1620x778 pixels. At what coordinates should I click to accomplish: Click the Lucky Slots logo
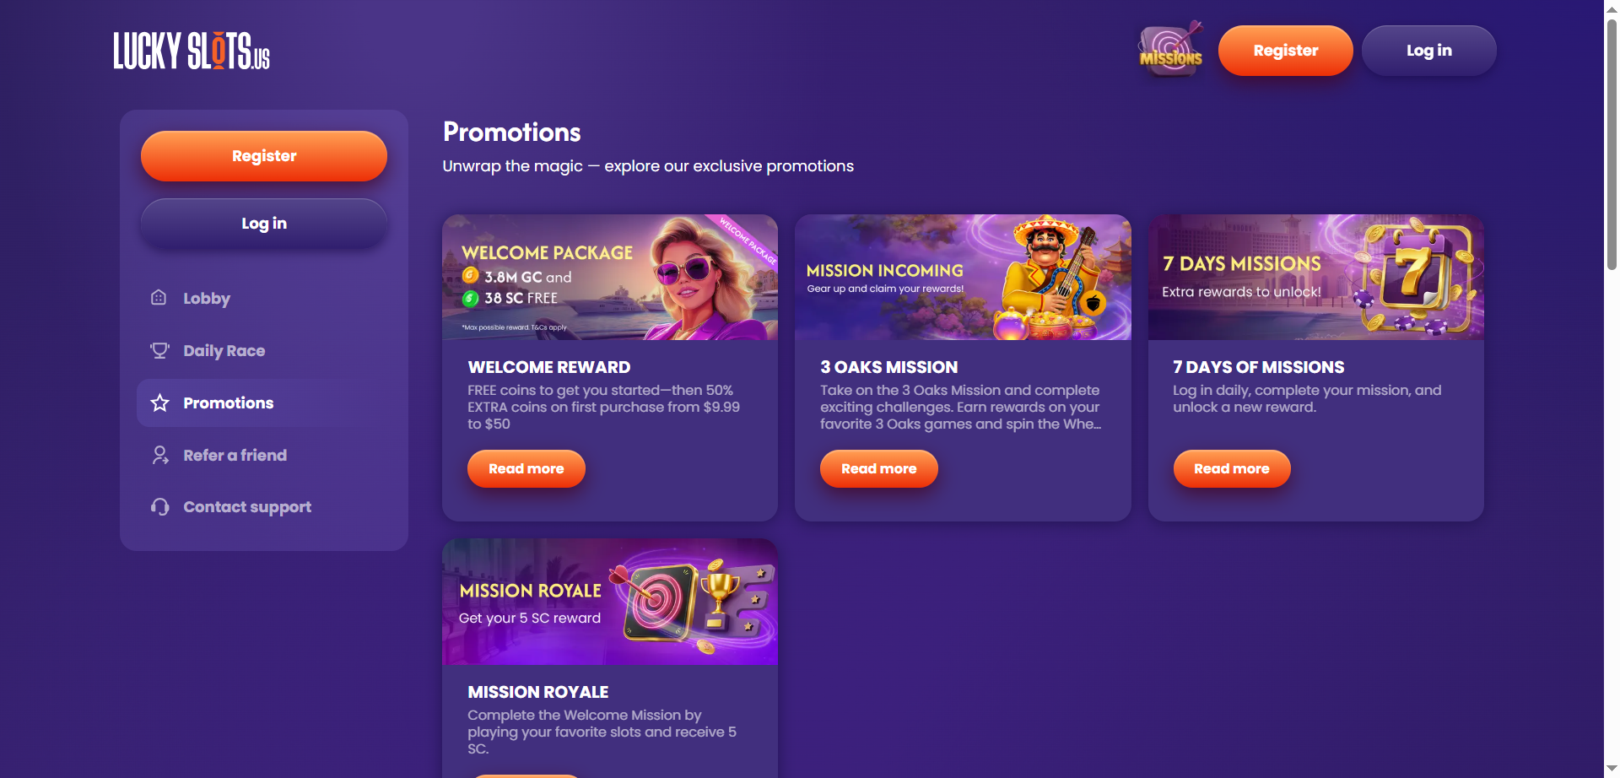[x=192, y=51]
